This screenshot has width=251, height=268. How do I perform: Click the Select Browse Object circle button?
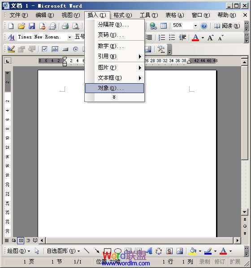[245, 226]
